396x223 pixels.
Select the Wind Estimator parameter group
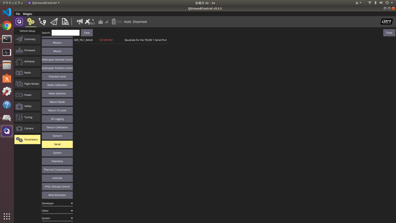tap(57, 195)
